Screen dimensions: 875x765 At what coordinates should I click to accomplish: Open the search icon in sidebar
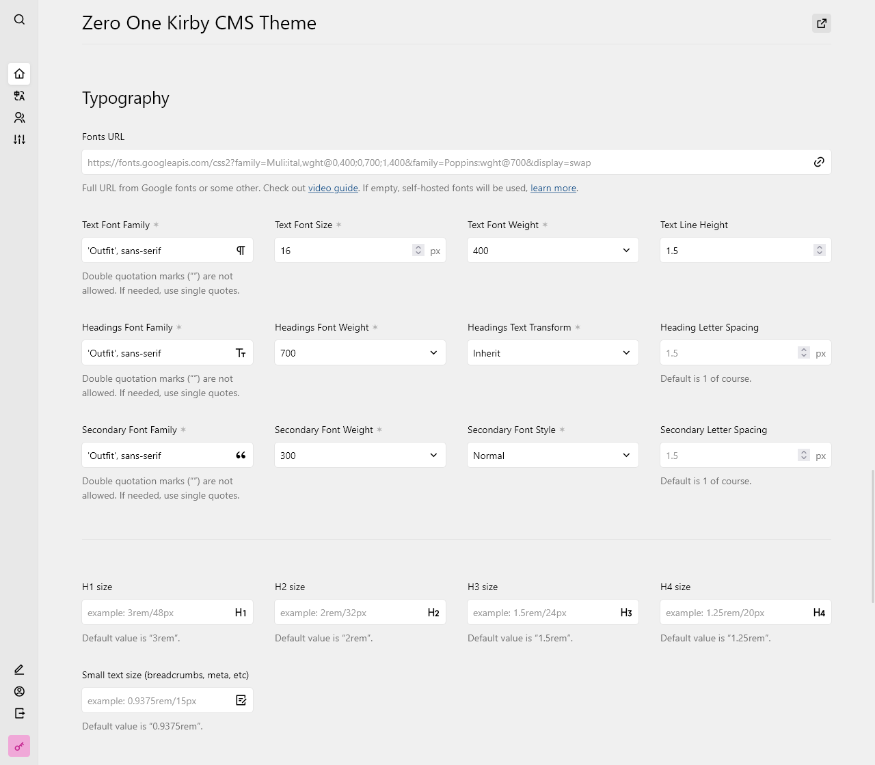(19, 20)
